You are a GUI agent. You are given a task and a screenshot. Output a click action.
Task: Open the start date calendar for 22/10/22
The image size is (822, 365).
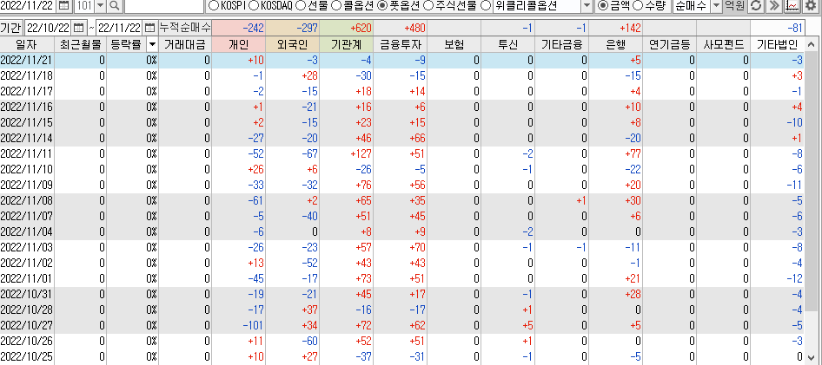[x=81, y=28]
